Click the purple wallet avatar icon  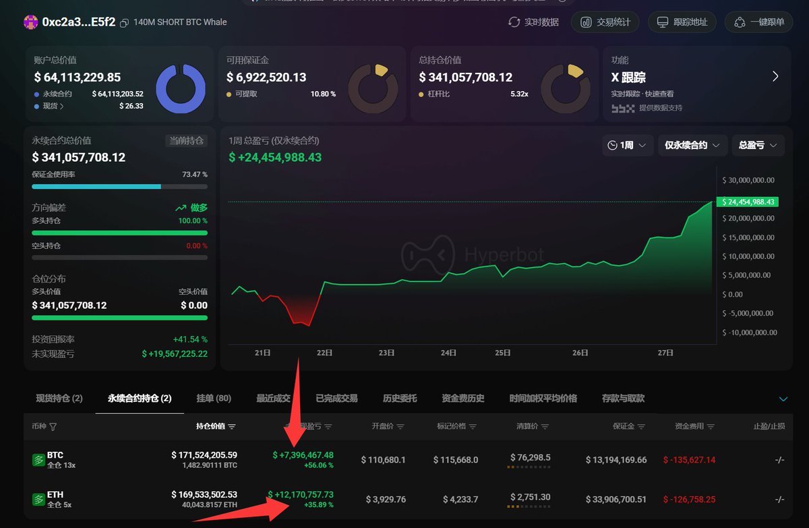[30, 22]
